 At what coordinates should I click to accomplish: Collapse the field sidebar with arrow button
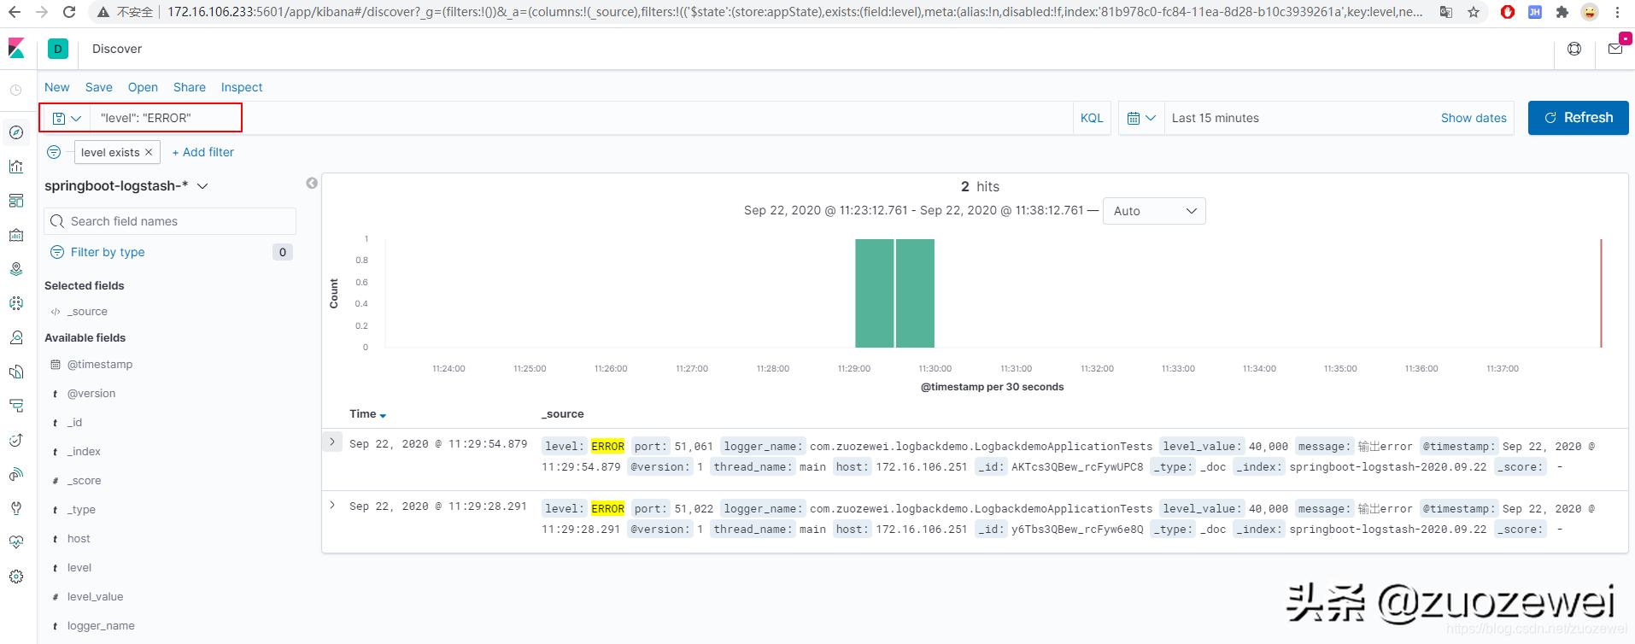(x=312, y=183)
